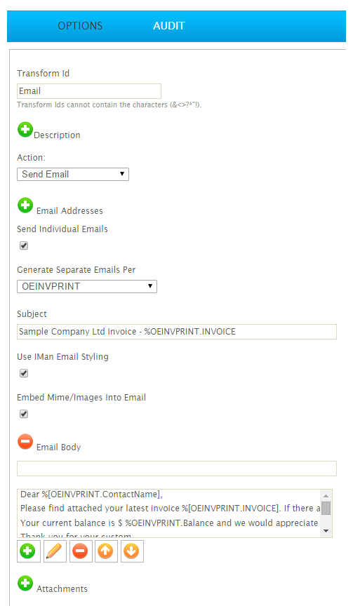Move body line down with arrow icon

pos(132,551)
